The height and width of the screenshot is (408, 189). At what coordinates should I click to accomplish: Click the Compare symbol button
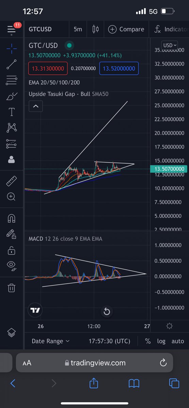pyautogui.click(x=126, y=29)
